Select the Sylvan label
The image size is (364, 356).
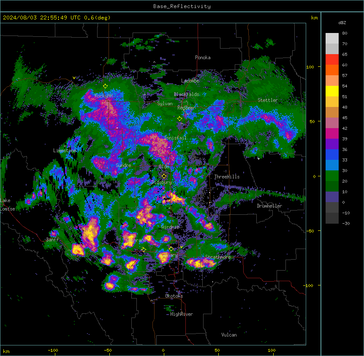coord(165,104)
